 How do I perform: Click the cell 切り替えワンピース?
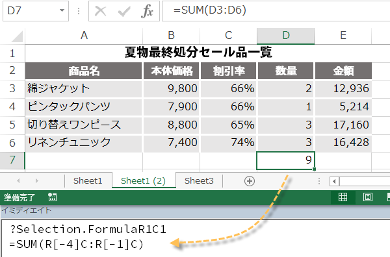[x=84, y=125]
